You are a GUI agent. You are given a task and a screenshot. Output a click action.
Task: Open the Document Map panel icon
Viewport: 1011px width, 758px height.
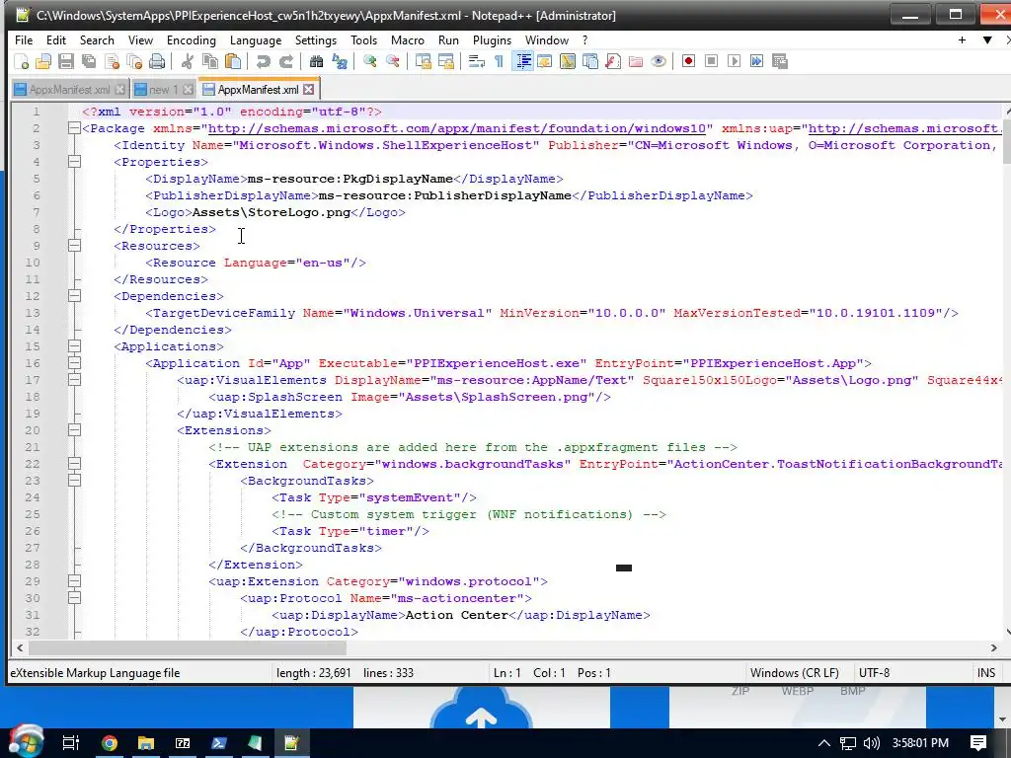(568, 61)
